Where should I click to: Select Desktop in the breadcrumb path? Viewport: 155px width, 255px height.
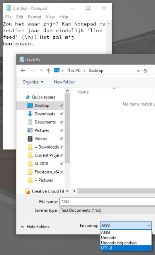pos(96,71)
